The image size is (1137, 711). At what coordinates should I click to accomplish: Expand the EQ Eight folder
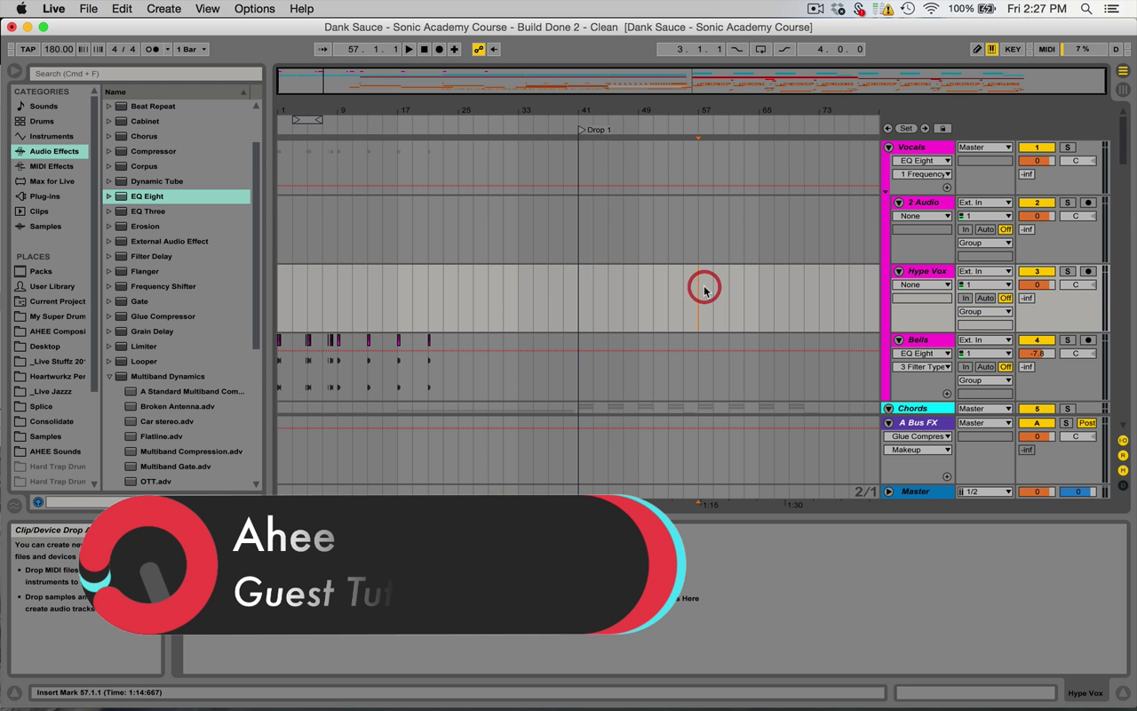click(x=109, y=196)
